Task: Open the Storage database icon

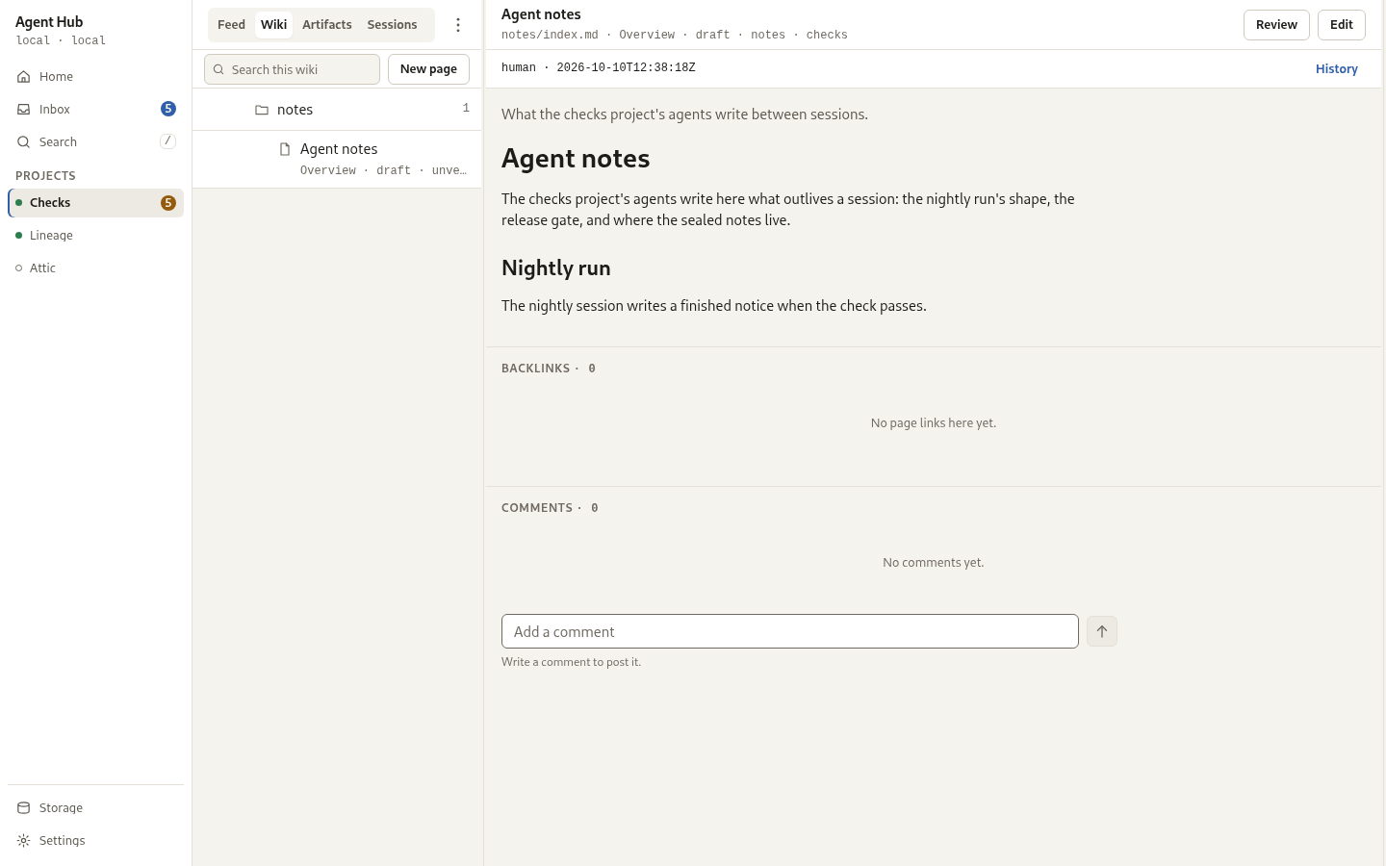Action: 24,808
